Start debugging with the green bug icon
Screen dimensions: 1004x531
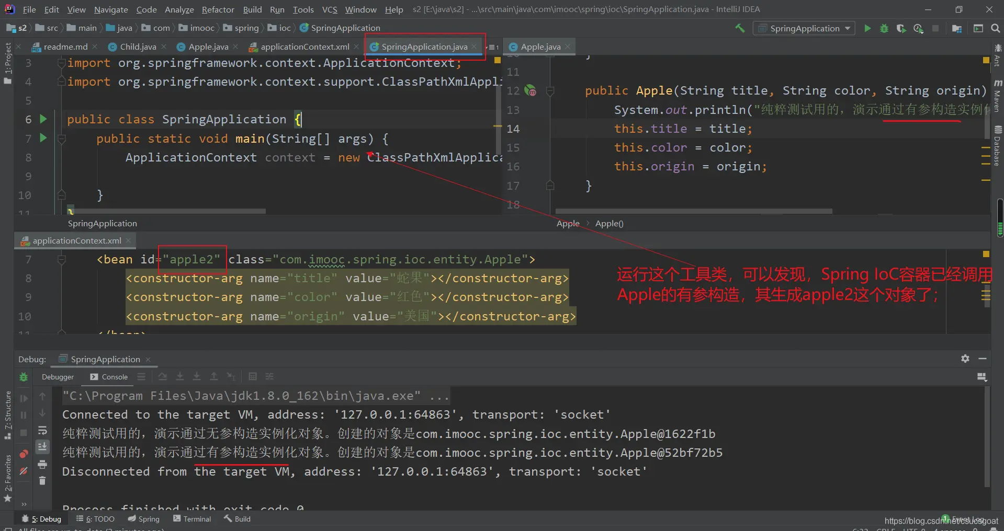[884, 28]
